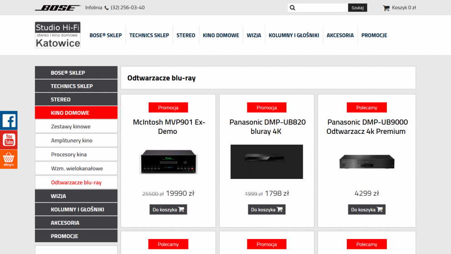451x254 pixels.
Task: Click the 19990 zł price
Action: [x=180, y=193]
